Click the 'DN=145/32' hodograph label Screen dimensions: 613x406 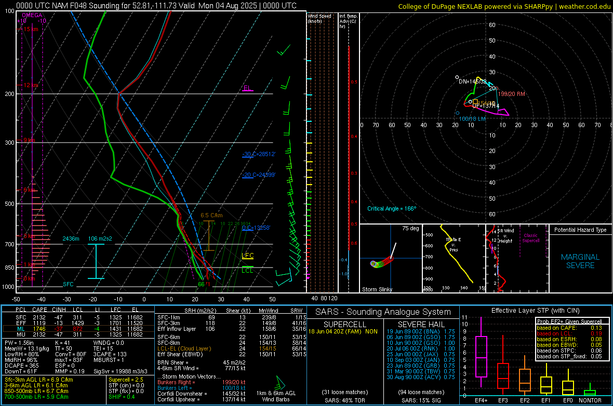(x=473, y=81)
